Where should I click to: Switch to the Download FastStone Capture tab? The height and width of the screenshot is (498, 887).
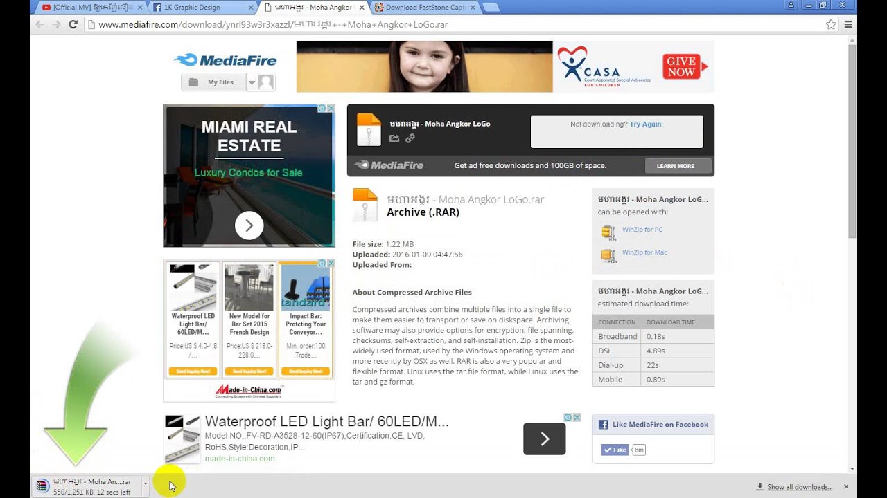(425, 8)
